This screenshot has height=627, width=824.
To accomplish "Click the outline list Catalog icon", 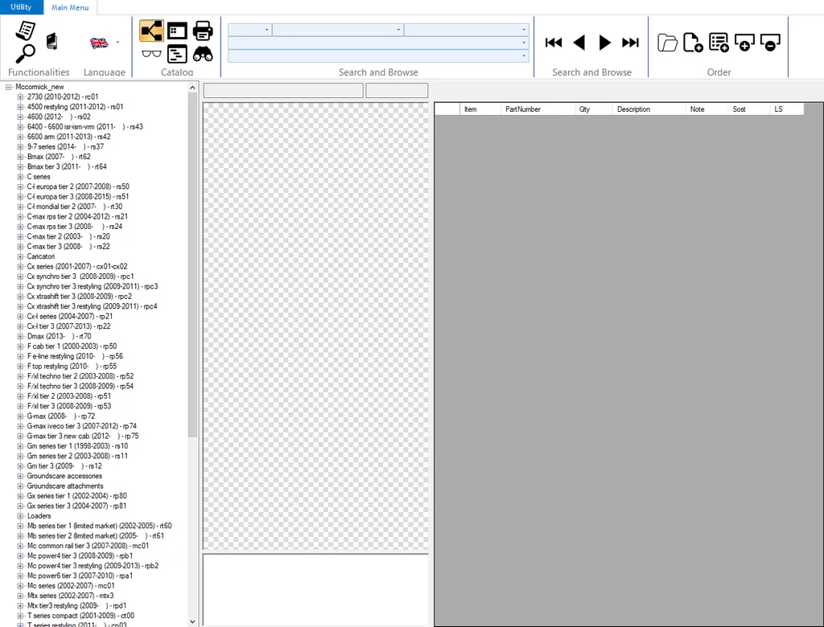I will 177,54.
